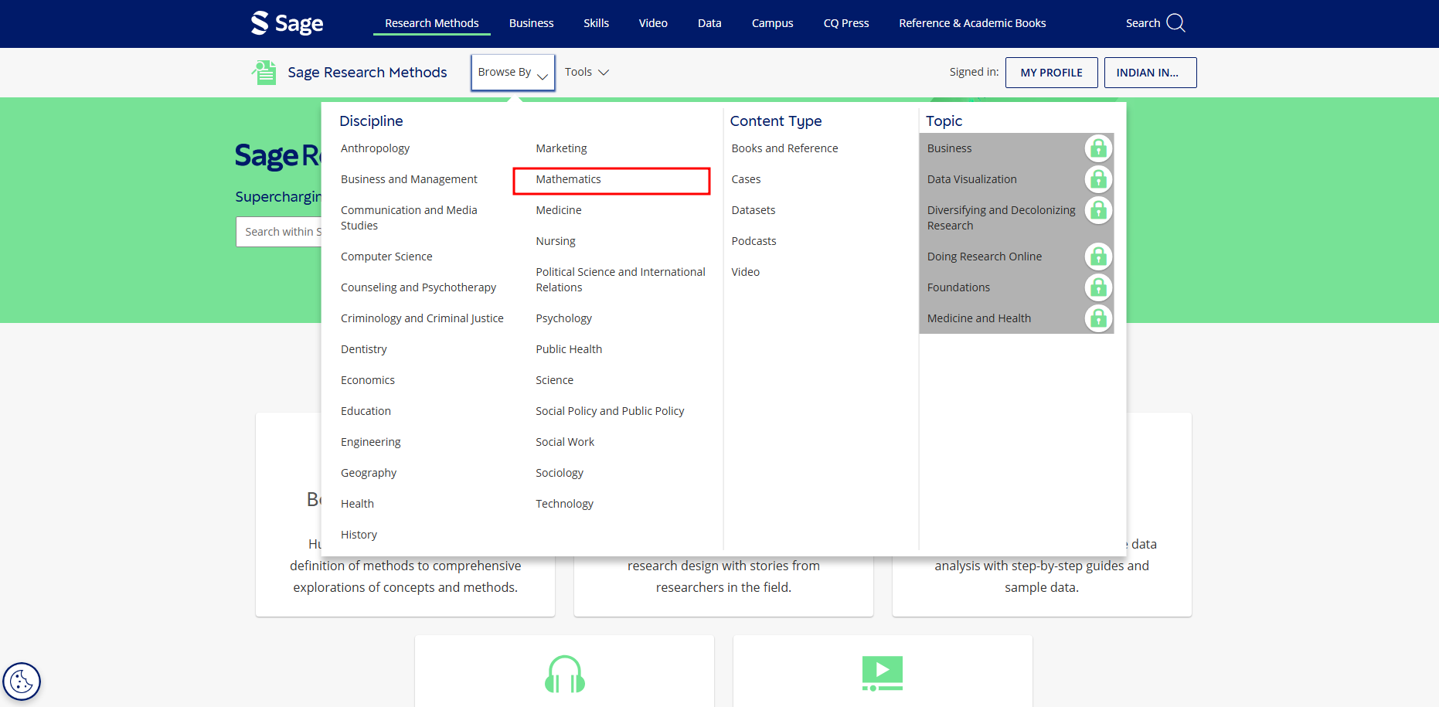The width and height of the screenshot is (1439, 707).
Task: Open the Business tab in top navigation
Action: (x=531, y=23)
